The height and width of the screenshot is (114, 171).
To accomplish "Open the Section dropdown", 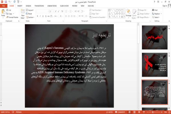I will click(30, 17).
